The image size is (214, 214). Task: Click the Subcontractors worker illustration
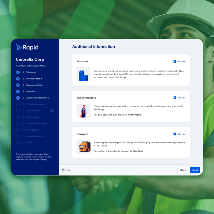pyautogui.click(x=83, y=111)
